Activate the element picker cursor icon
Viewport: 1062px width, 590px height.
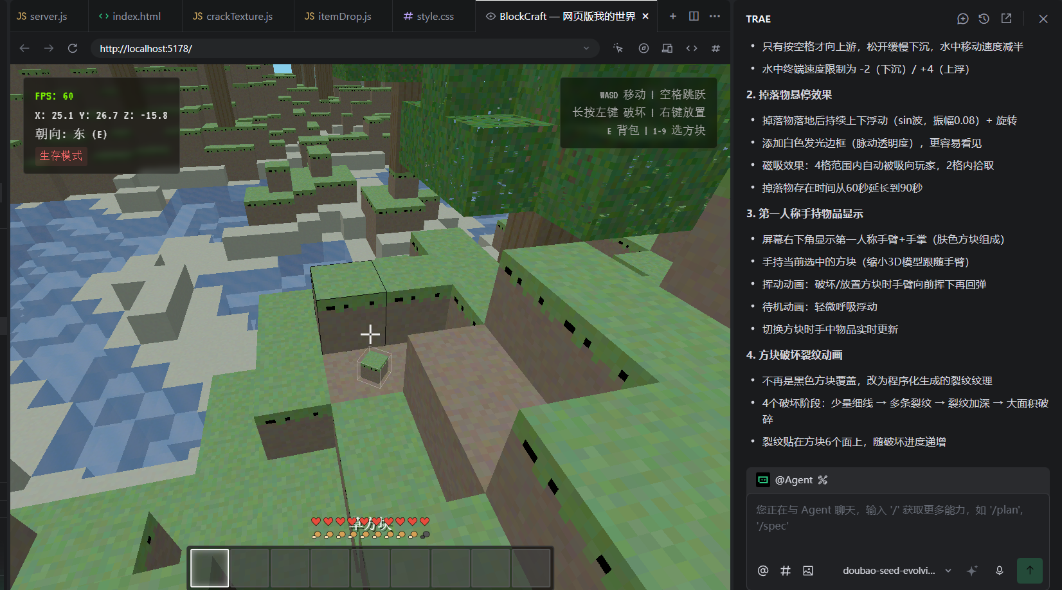tap(618, 48)
